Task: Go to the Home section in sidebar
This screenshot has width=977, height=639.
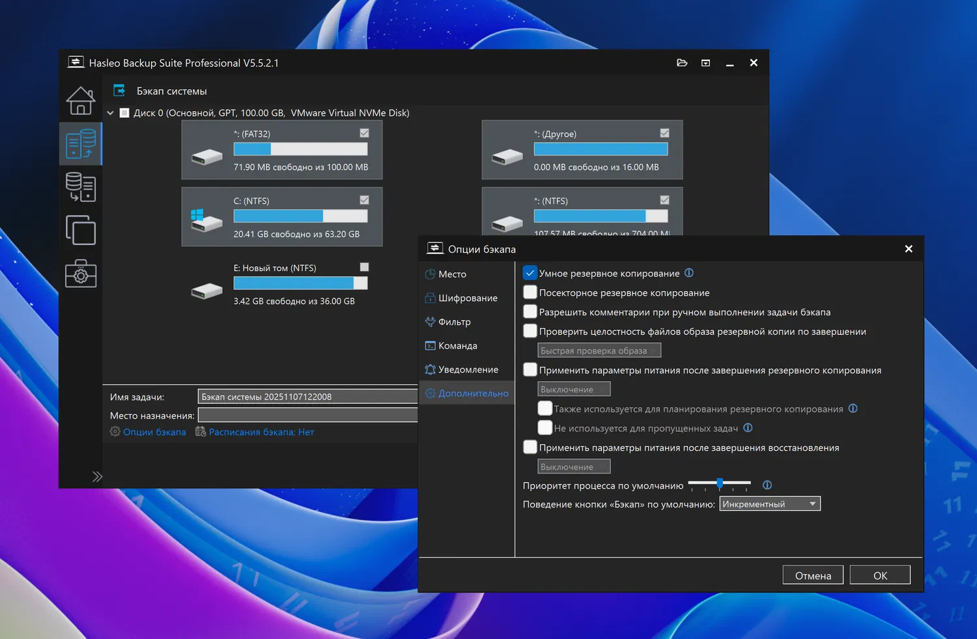Action: point(81,101)
